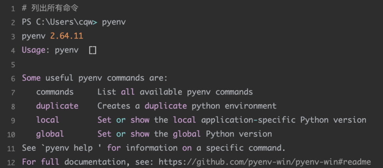Click line number 12 in the gutter
Screen dimensions: 383x168
click(x=11, y=162)
